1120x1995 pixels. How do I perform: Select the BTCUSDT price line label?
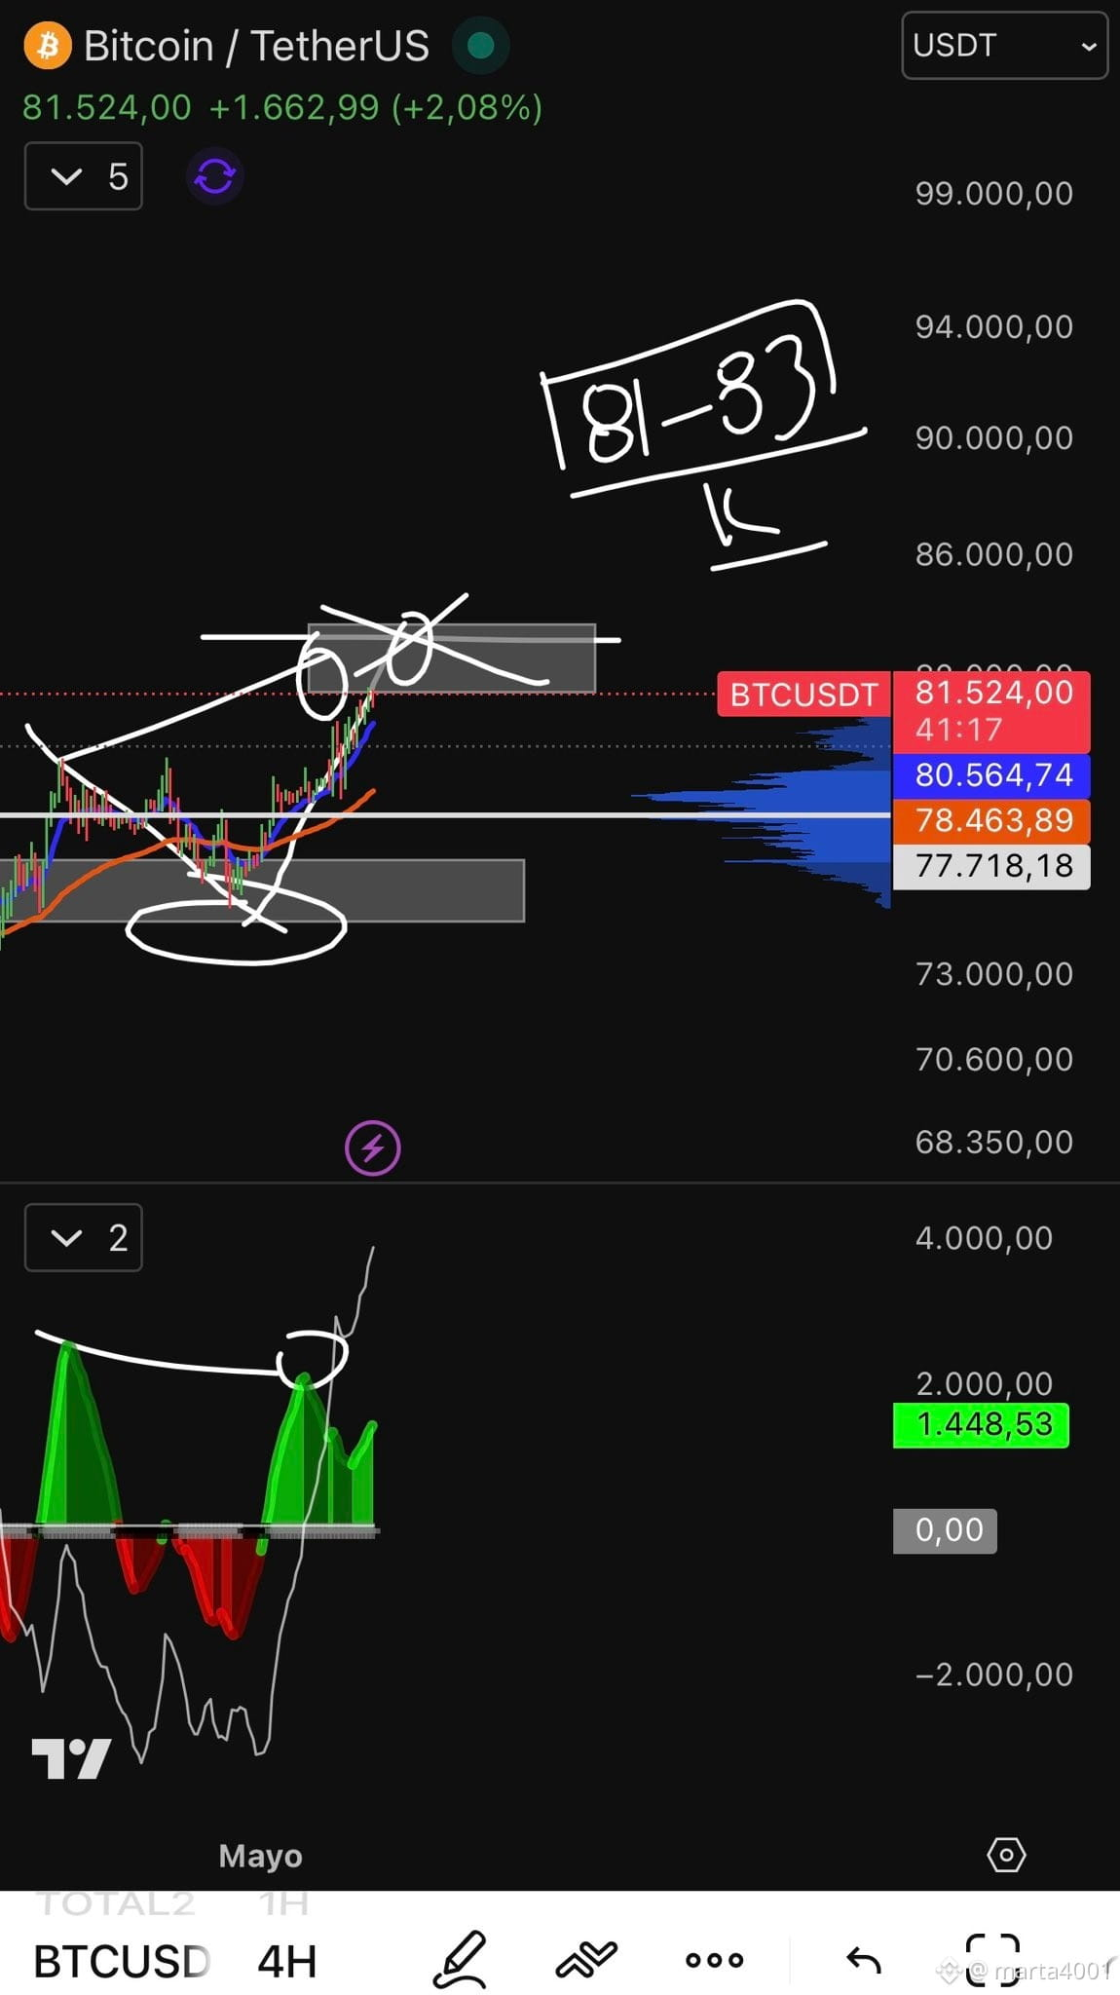804,695
